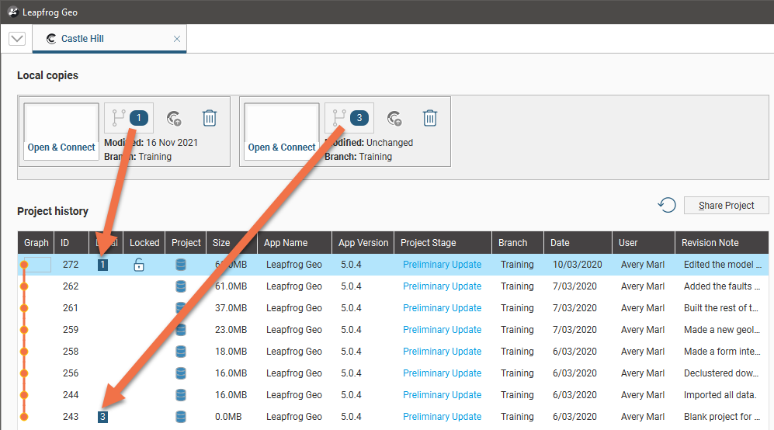
Task: Click the branch badge numbered 1
Action: click(129, 118)
